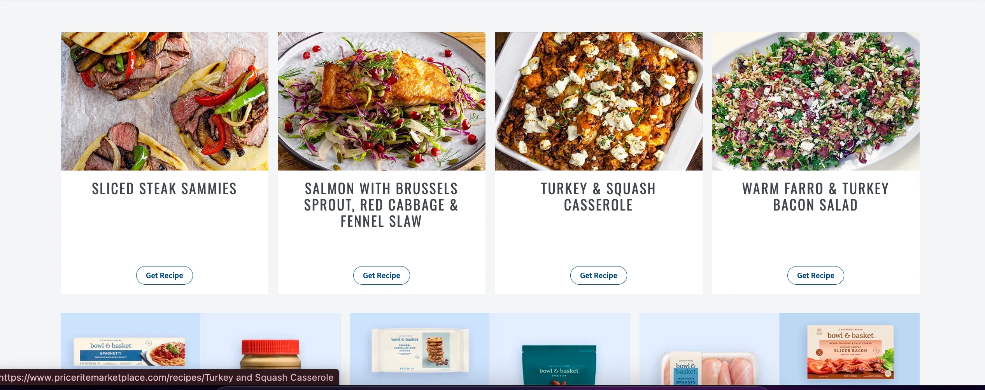Click the empty space in the Farro Salad card
The width and height of the screenshot is (985, 390).
pyautogui.click(x=816, y=240)
